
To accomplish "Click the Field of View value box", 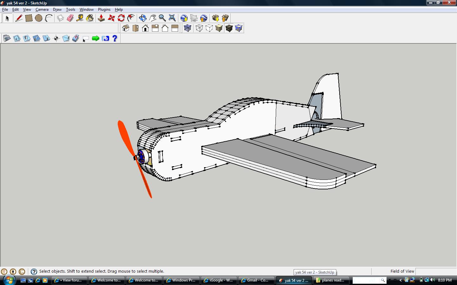I will click(435, 271).
